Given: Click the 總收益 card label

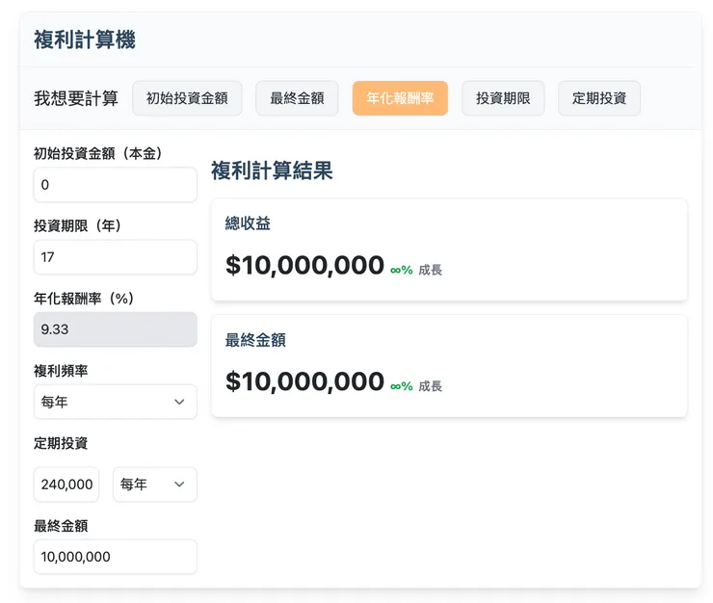Looking at the screenshot, I should click(x=248, y=223).
